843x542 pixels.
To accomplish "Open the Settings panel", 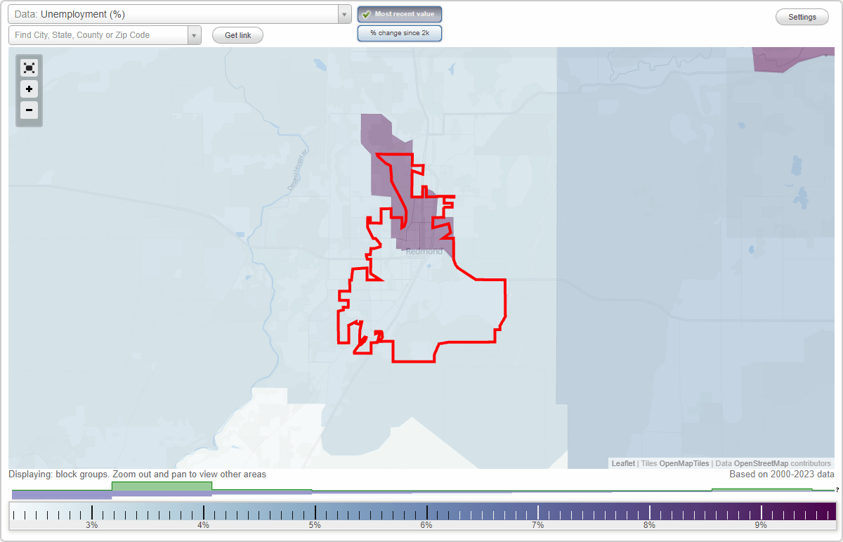I will 802,16.
